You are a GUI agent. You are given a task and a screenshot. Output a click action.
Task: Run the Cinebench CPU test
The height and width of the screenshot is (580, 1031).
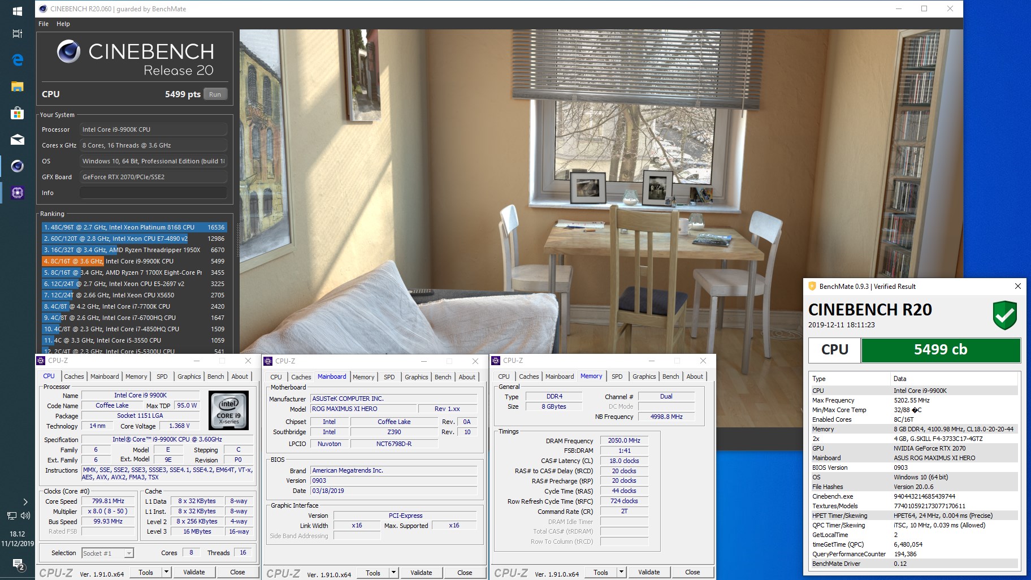215,94
